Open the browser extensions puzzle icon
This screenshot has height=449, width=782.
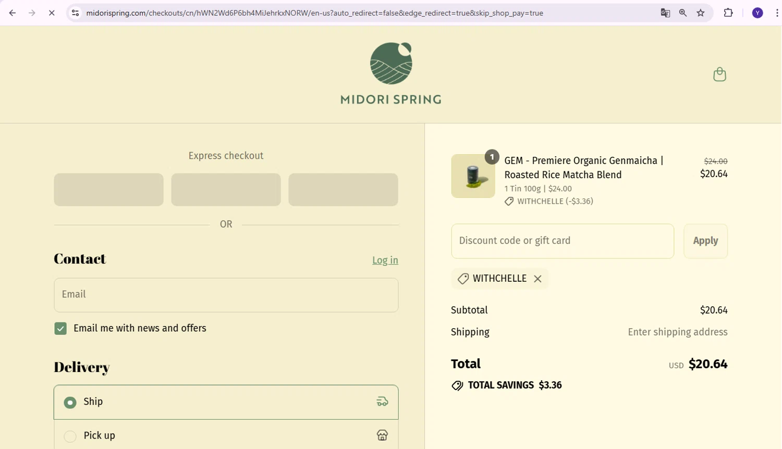click(x=728, y=13)
